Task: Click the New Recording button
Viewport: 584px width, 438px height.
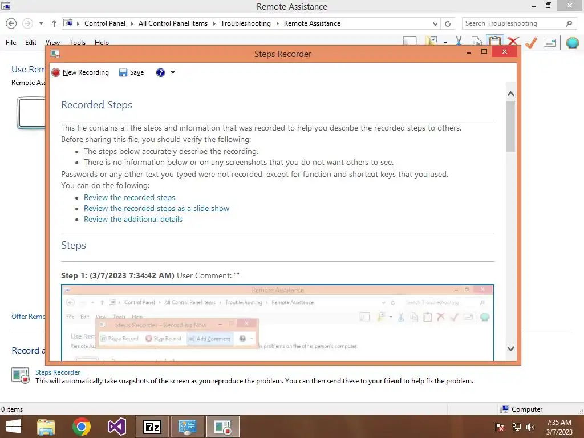Action: tap(80, 72)
